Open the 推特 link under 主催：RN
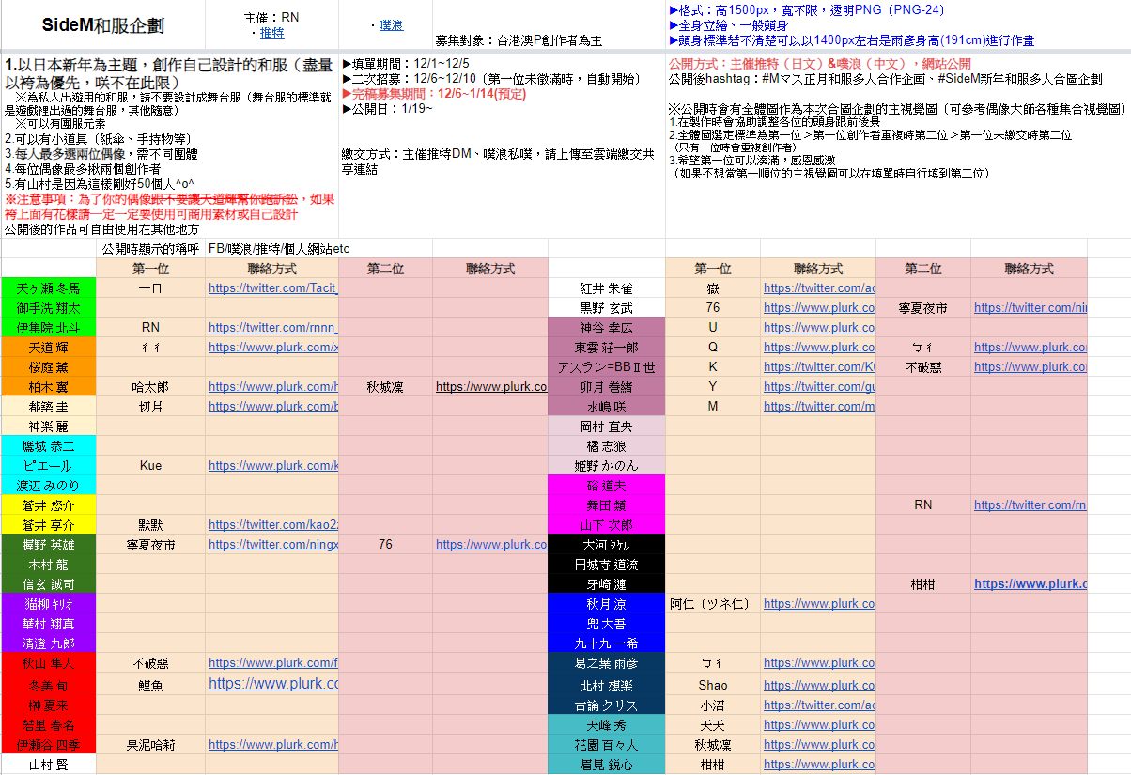The width and height of the screenshot is (1131, 775). [x=272, y=33]
